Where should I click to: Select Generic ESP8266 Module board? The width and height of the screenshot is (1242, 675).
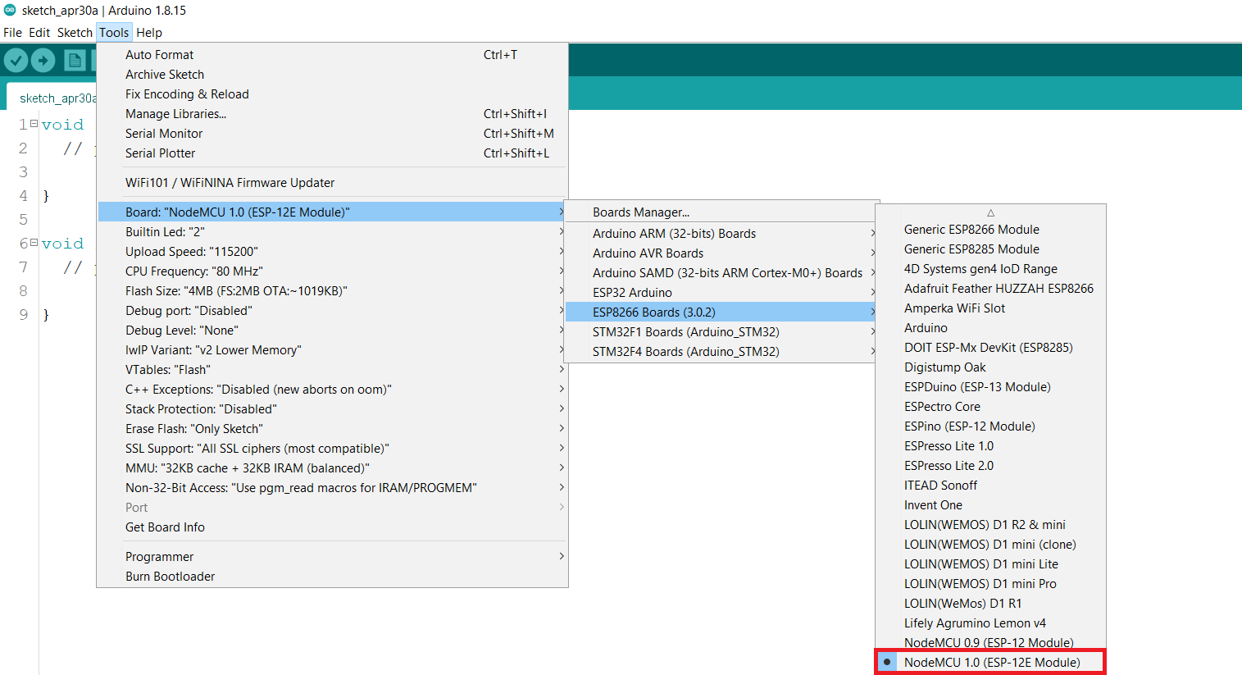click(x=990, y=230)
